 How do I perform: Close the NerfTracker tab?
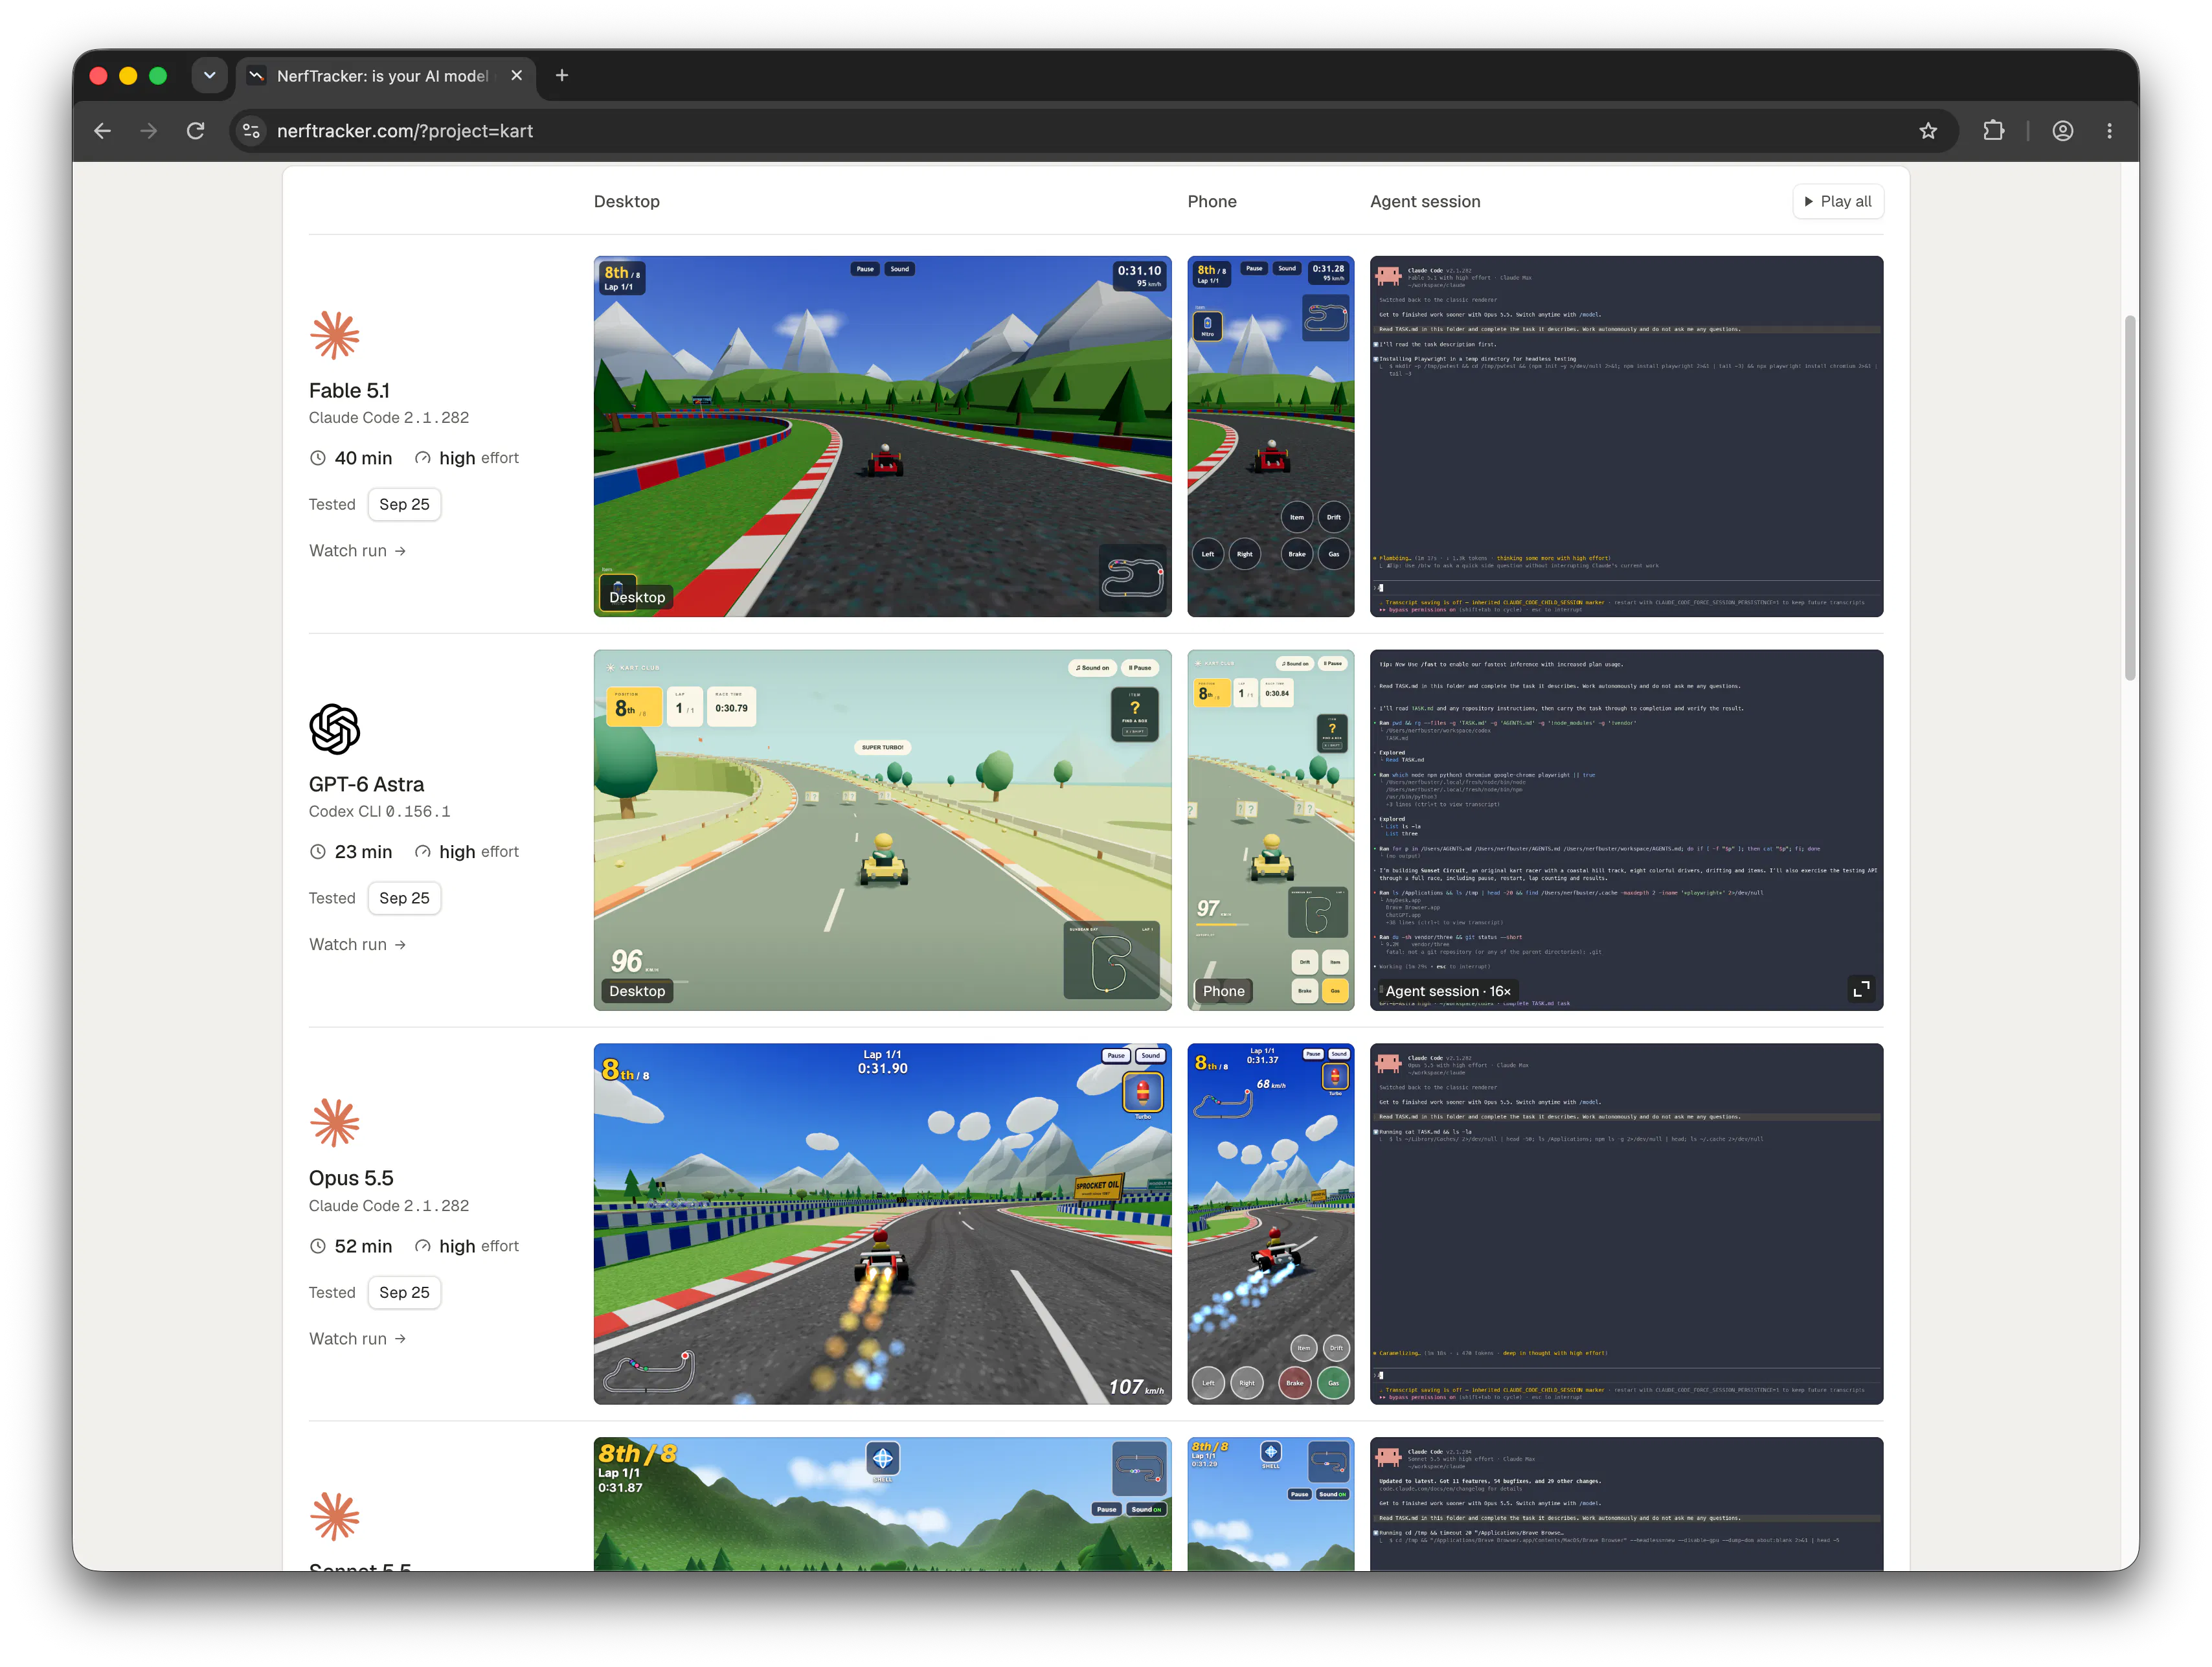[x=516, y=76]
